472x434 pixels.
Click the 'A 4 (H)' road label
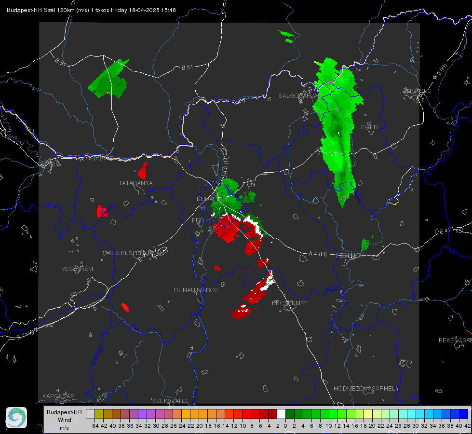318,254
